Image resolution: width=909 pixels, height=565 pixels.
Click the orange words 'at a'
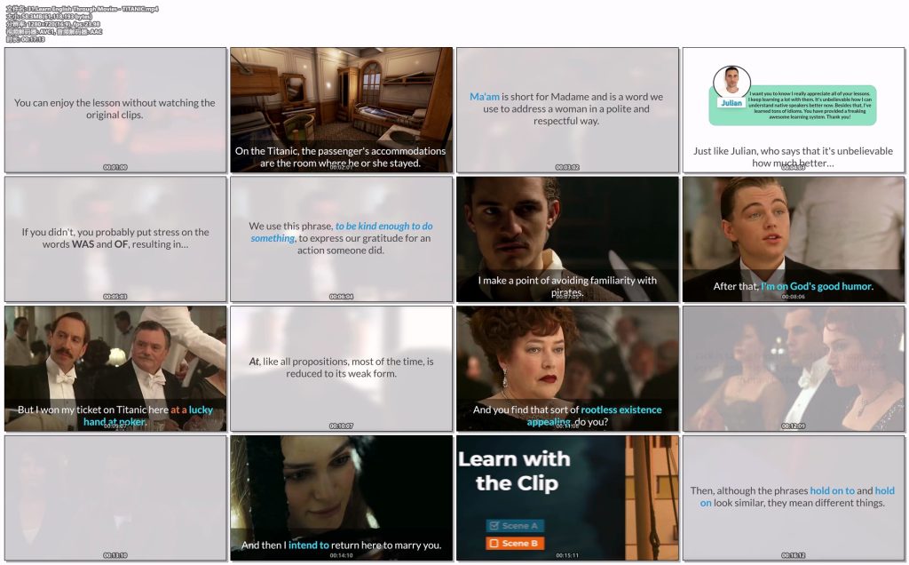tap(178, 410)
